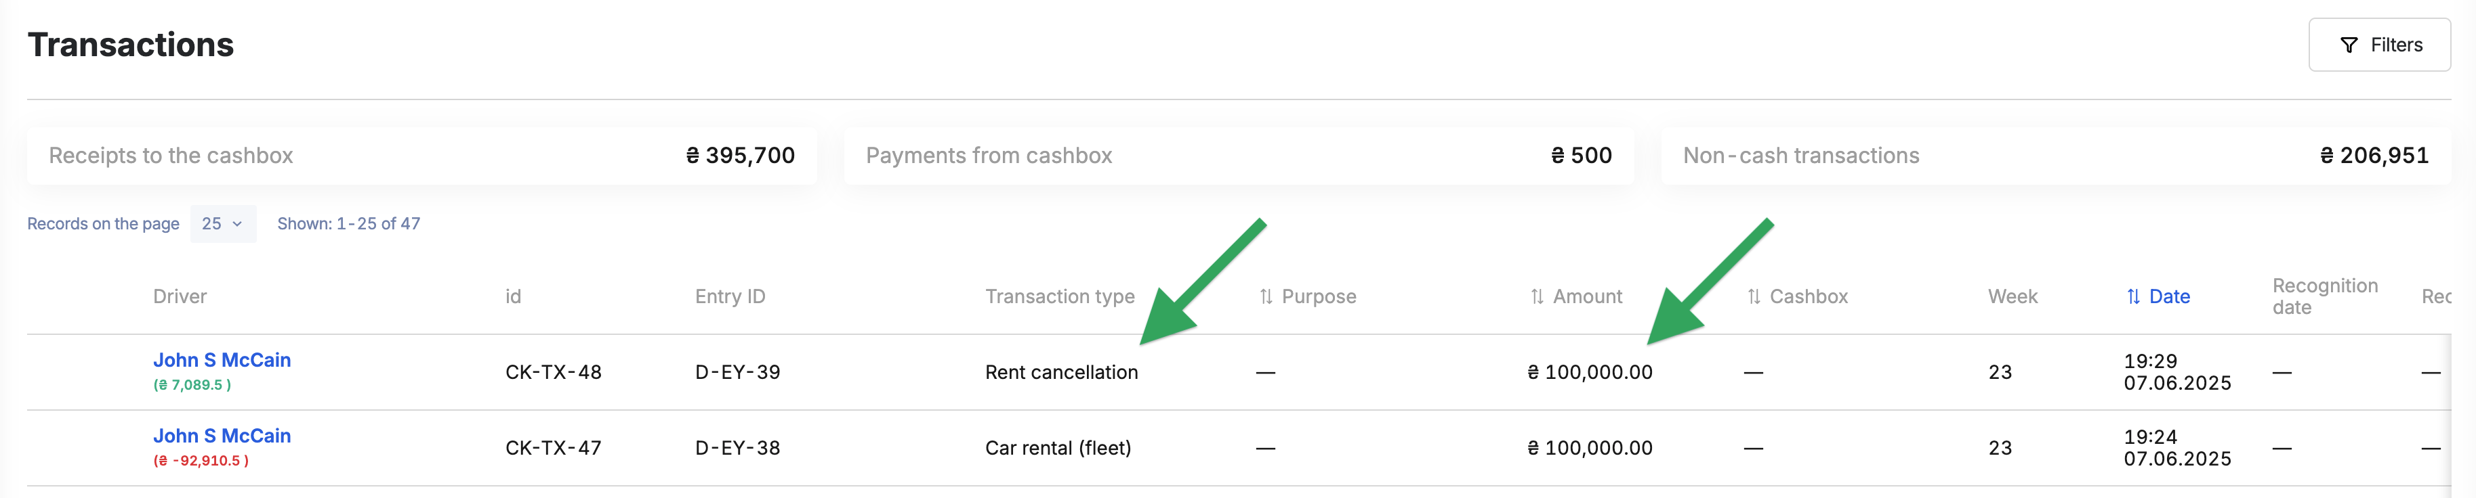Open the Filters button

click(2379, 45)
